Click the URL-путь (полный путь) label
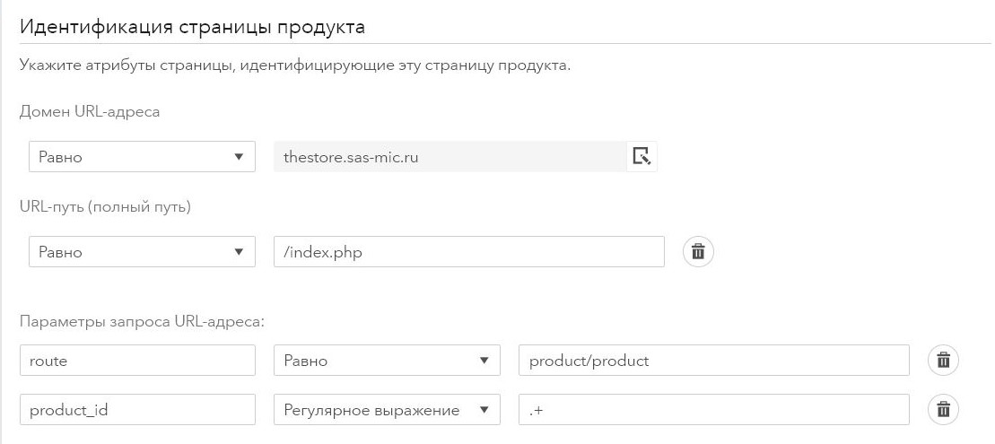 click(105, 206)
